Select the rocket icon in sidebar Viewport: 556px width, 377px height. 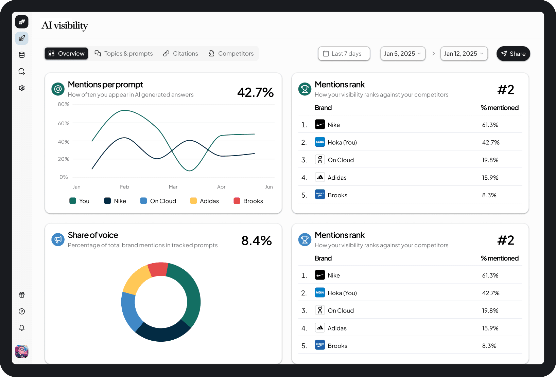click(x=22, y=38)
